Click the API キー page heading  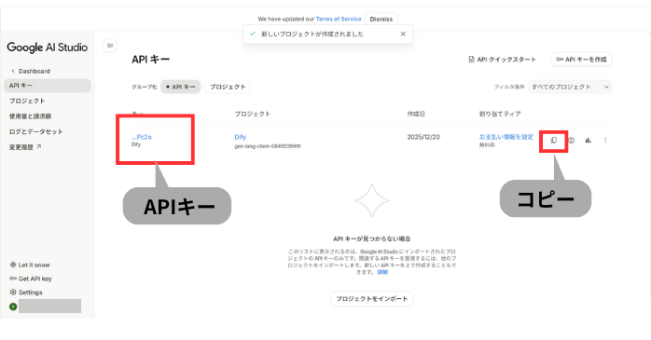point(151,60)
